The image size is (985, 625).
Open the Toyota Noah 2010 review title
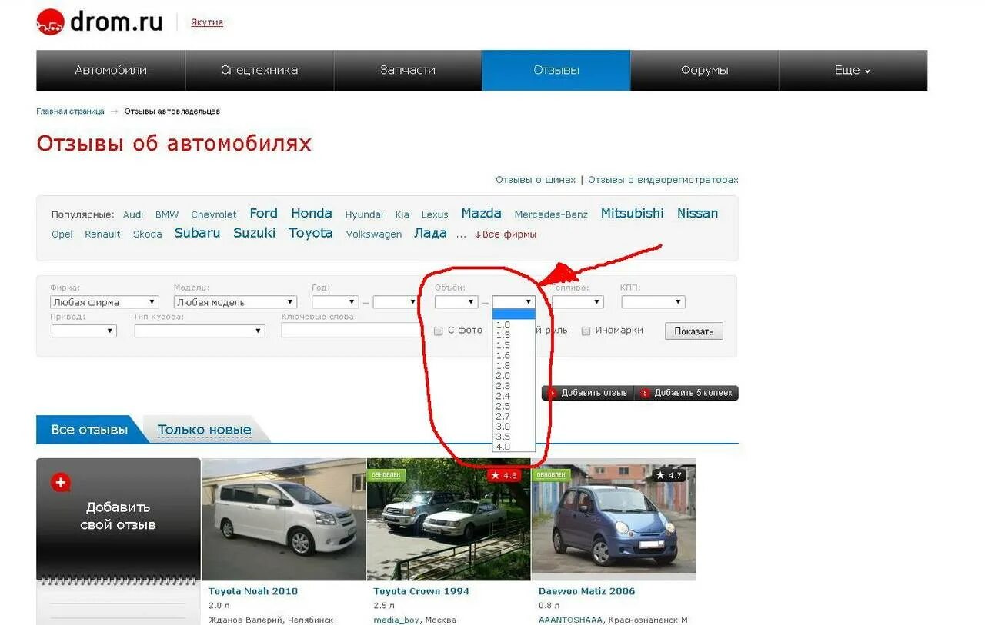(253, 592)
